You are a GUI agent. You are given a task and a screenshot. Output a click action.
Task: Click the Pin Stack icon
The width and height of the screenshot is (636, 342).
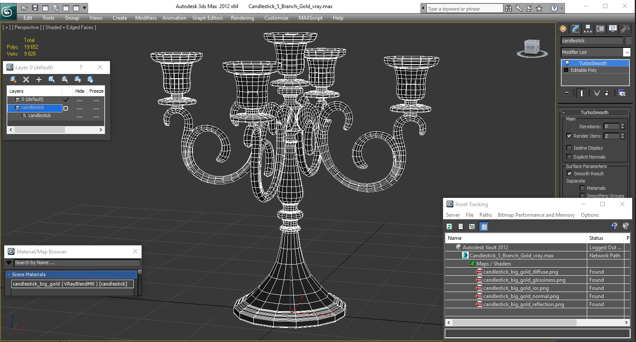(x=567, y=93)
